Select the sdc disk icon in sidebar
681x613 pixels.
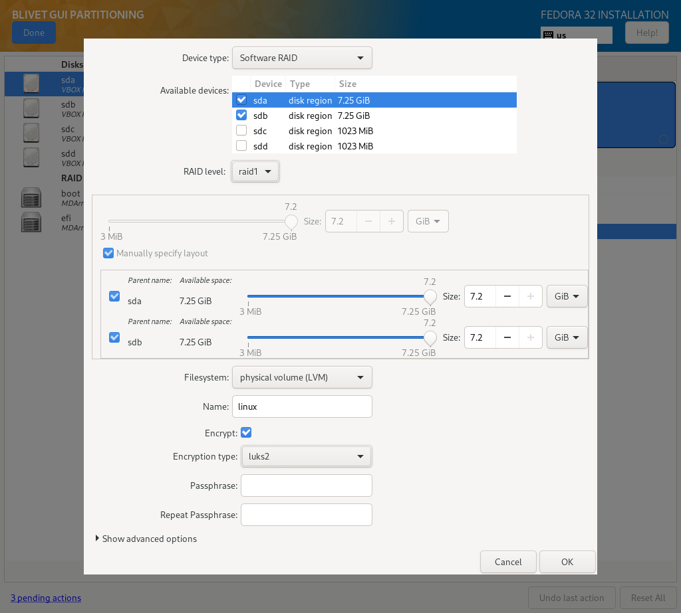(31, 133)
